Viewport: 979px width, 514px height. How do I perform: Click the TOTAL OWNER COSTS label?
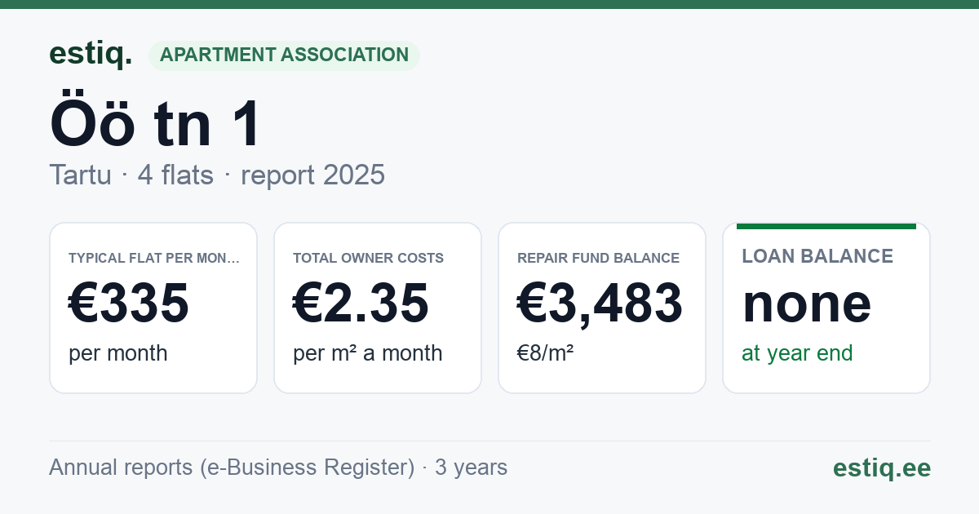[368, 258]
